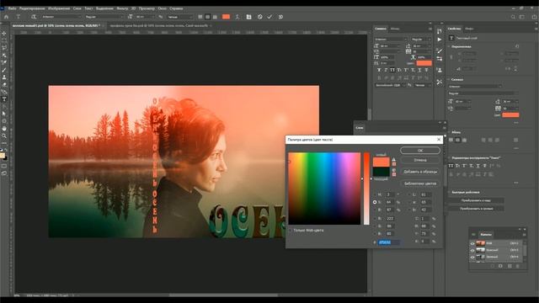Switch to the Инфо tab
Screen dimensions: 539x303
pyautogui.click(x=469, y=29)
